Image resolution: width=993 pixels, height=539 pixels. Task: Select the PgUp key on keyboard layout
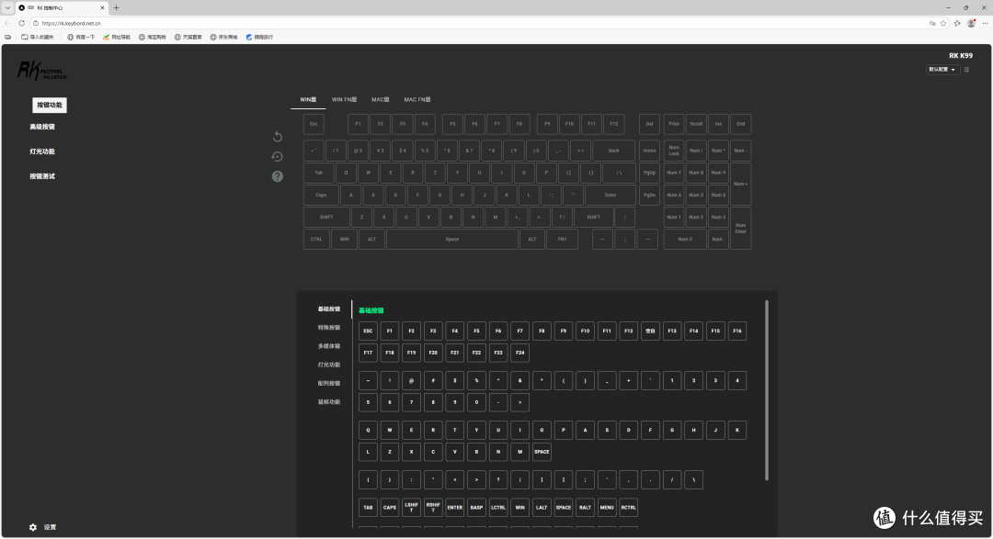[649, 173]
